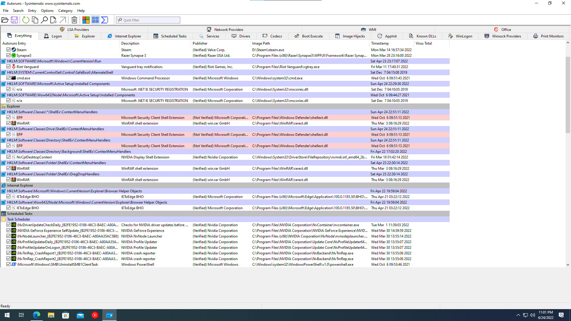Open Microsoft Edge from the taskbar
571x321 pixels.
37,315
